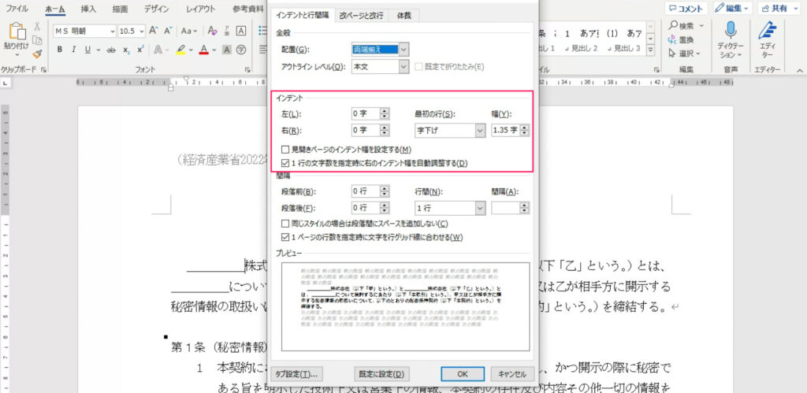Image resolution: width=807 pixels, height=393 pixels.
Task: Click the Paste (貼り付け) clipboard icon
Action: pos(17,35)
